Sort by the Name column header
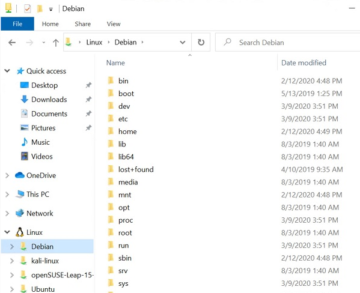 tap(115, 62)
